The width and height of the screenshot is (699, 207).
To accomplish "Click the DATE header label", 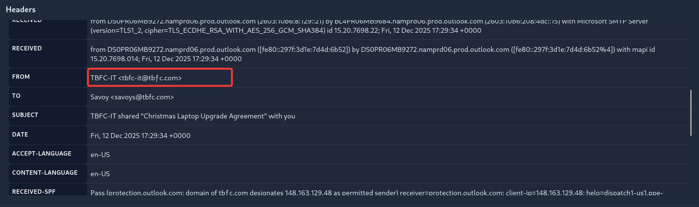I will (x=20, y=134).
